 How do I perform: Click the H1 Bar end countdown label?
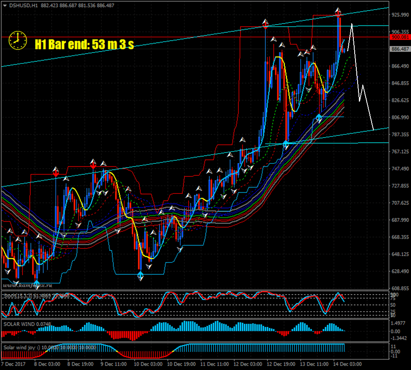84,44
